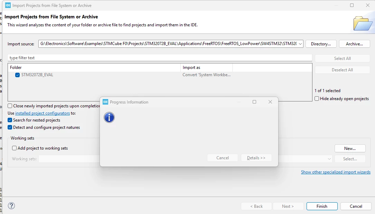Image resolution: width=375 pixels, height=214 pixels.
Task: Close the Progress Information dialog
Action: pyautogui.click(x=270, y=102)
